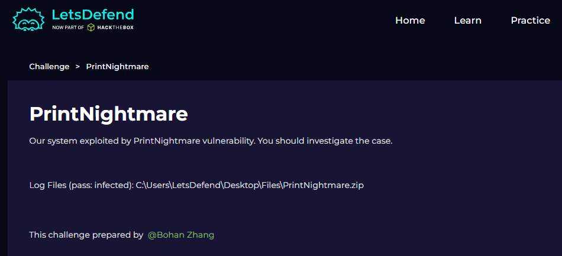Click the log file path PrintNightmare.zip text

(x=250, y=186)
